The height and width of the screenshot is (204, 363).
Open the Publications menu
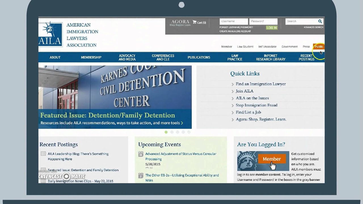199,57
